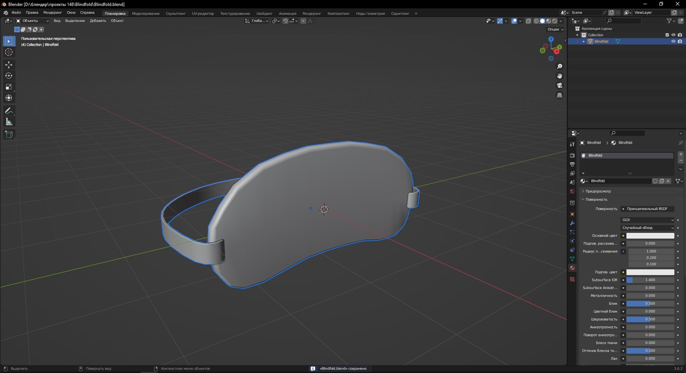Open the Объекты mode dropdown
This screenshot has width=686, height=373.
[x=33, y=21]
